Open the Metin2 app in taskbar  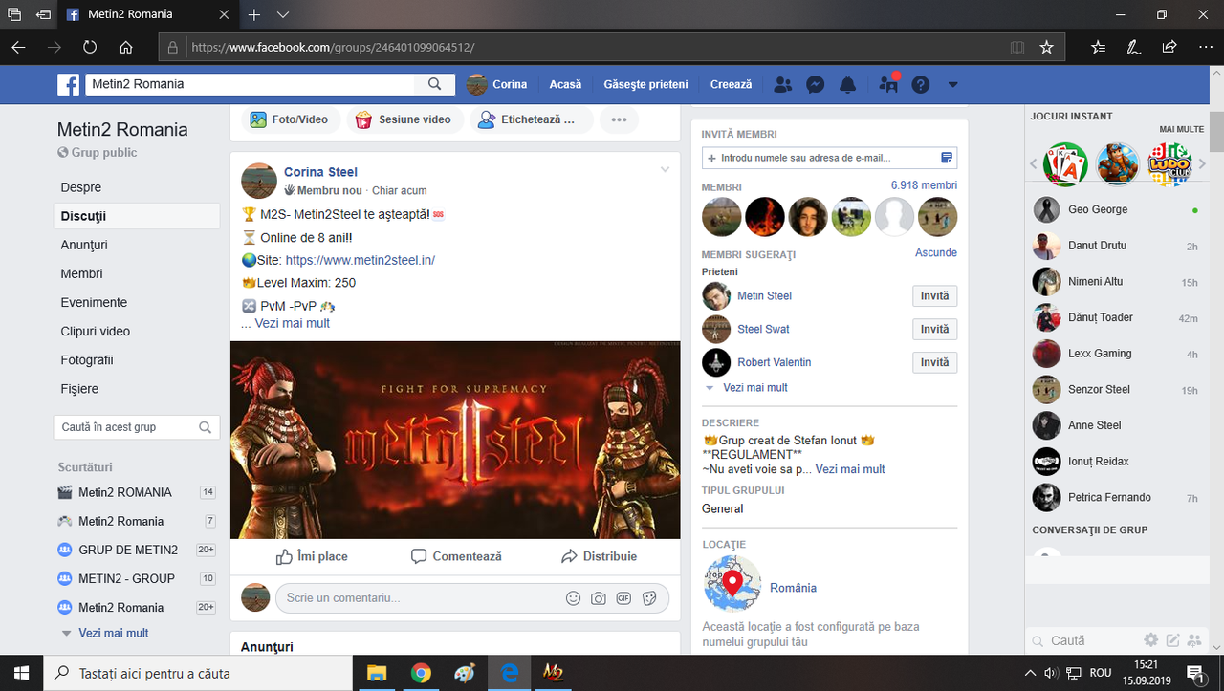click(553, 673)
